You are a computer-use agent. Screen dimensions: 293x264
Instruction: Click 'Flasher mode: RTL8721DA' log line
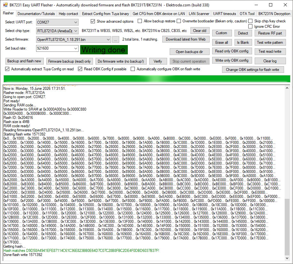(24, 93)
